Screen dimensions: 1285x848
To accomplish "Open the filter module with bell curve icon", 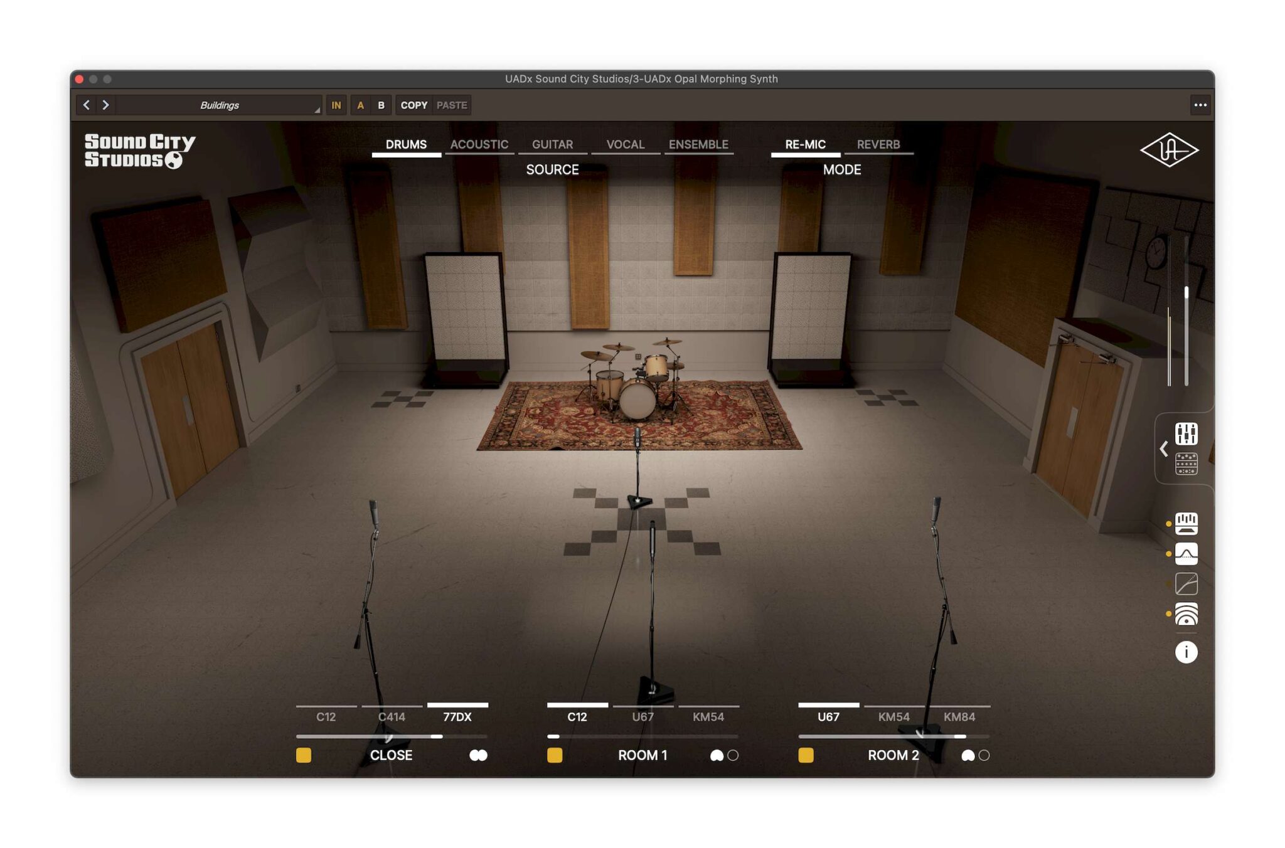I will (1188, 554).
